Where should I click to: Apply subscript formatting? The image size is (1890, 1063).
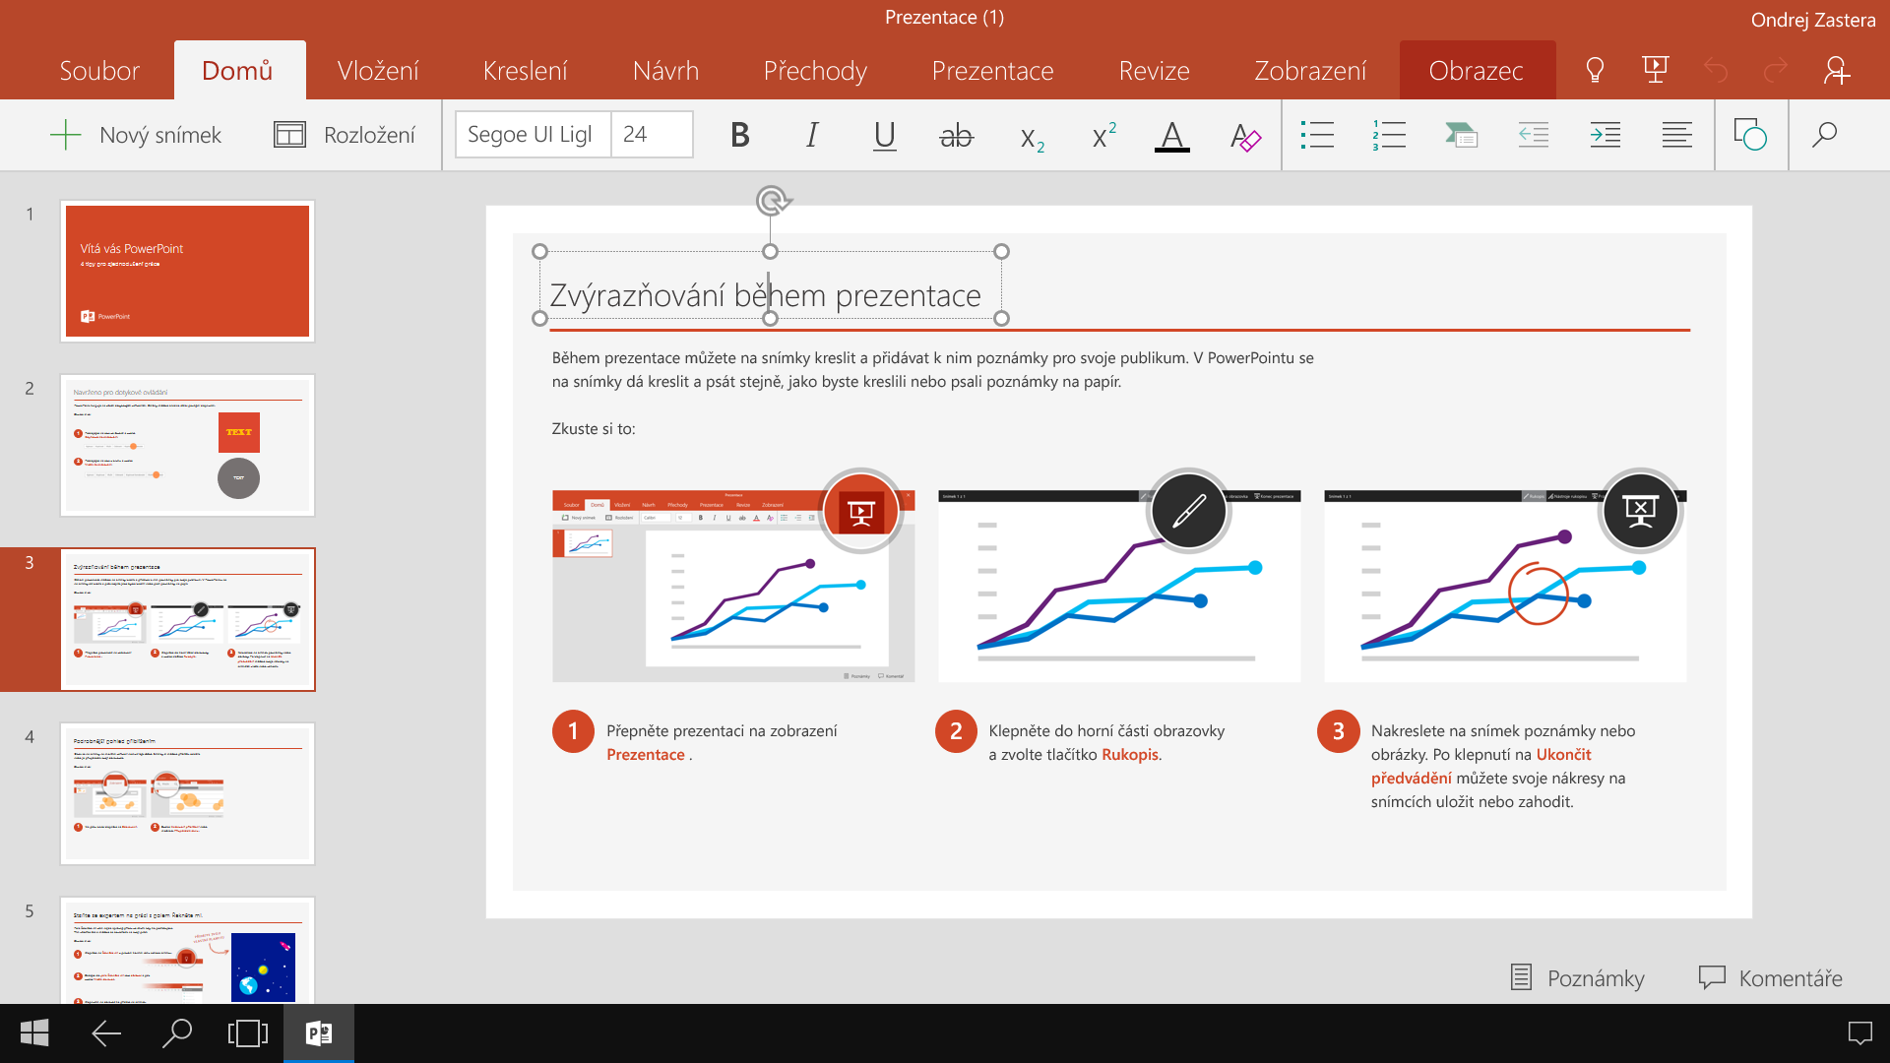[1030, 135]
